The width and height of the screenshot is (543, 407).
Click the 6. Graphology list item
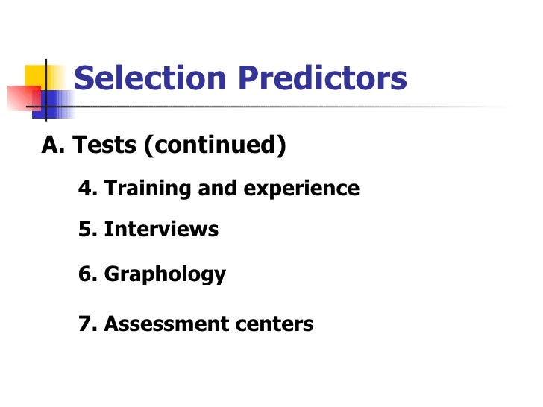pyautogui.click(x=152, y=274)
